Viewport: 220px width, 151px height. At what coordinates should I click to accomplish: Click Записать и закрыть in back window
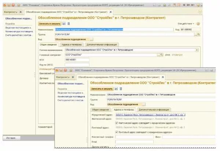[x=49, y=24]
